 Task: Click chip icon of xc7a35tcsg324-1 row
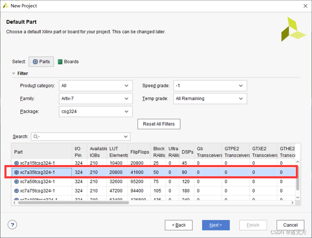tap(17, 172)
